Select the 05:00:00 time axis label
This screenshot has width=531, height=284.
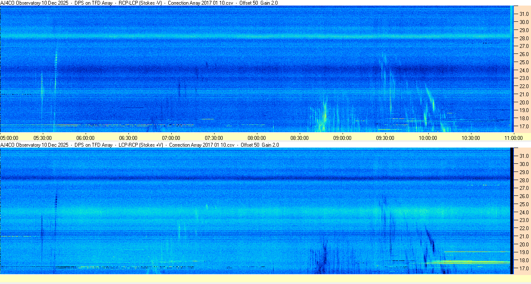point(9,138)
